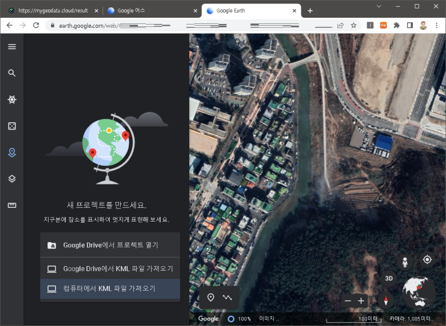Open tab search dropdown chevron

pyautogui.click(x=379, y=6)
